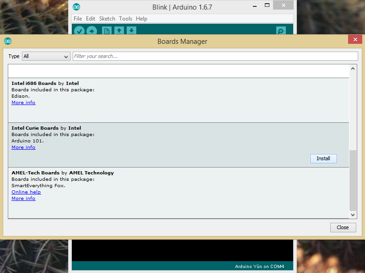Click the Arduino 101. board name text
365x273 pixels.
[x=28, y=141]
